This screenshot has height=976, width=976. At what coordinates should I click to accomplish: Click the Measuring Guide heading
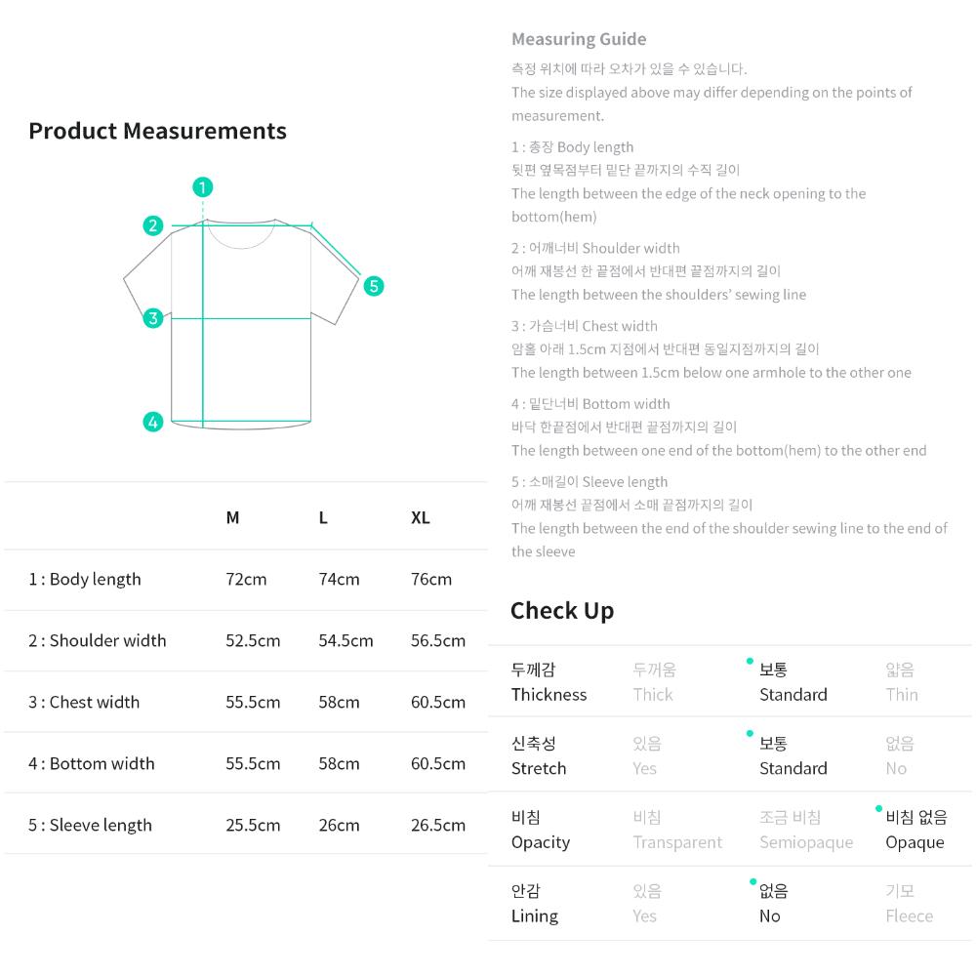coord(579,39)
